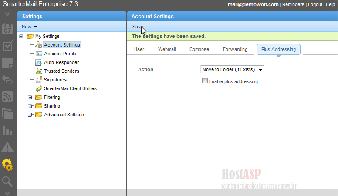
Task: Click the Trusted Senders person icon
Action: [x=39, y=71]
